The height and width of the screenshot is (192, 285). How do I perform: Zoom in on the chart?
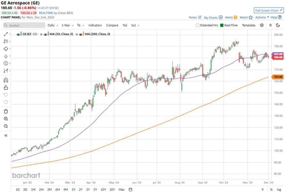pos(6,119)
